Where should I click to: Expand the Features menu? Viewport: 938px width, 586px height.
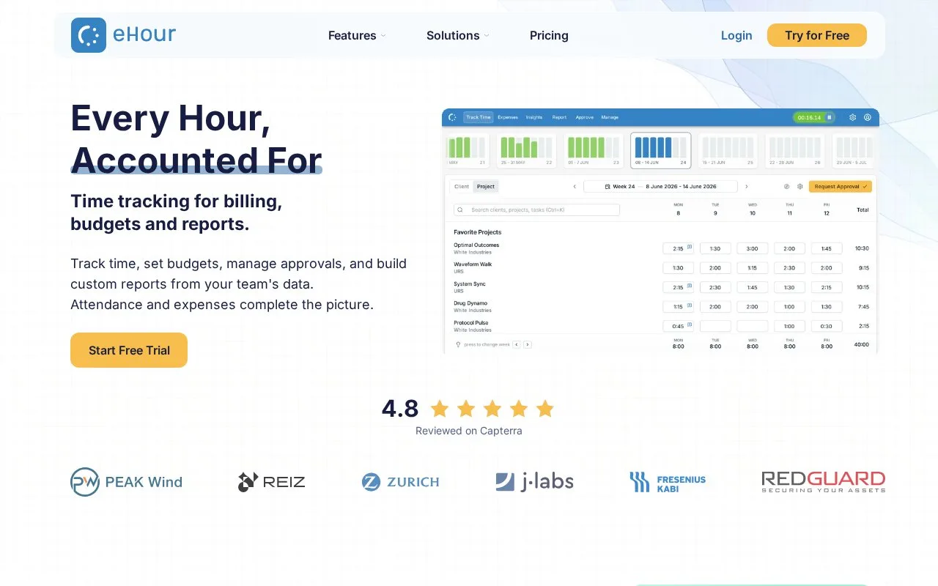click(x=357, y=35)
